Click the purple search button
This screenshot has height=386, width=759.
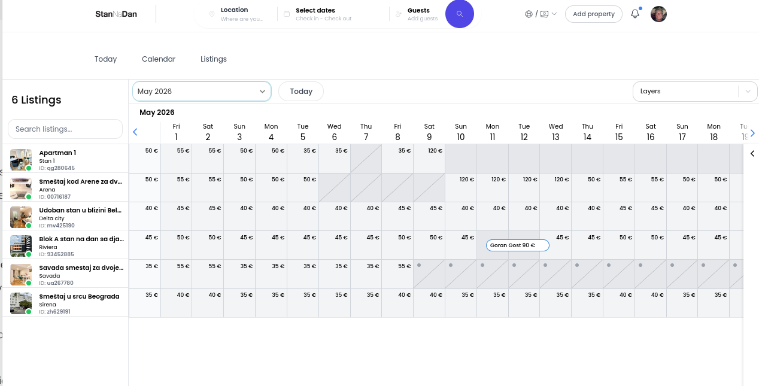click(x=460, y=14)
